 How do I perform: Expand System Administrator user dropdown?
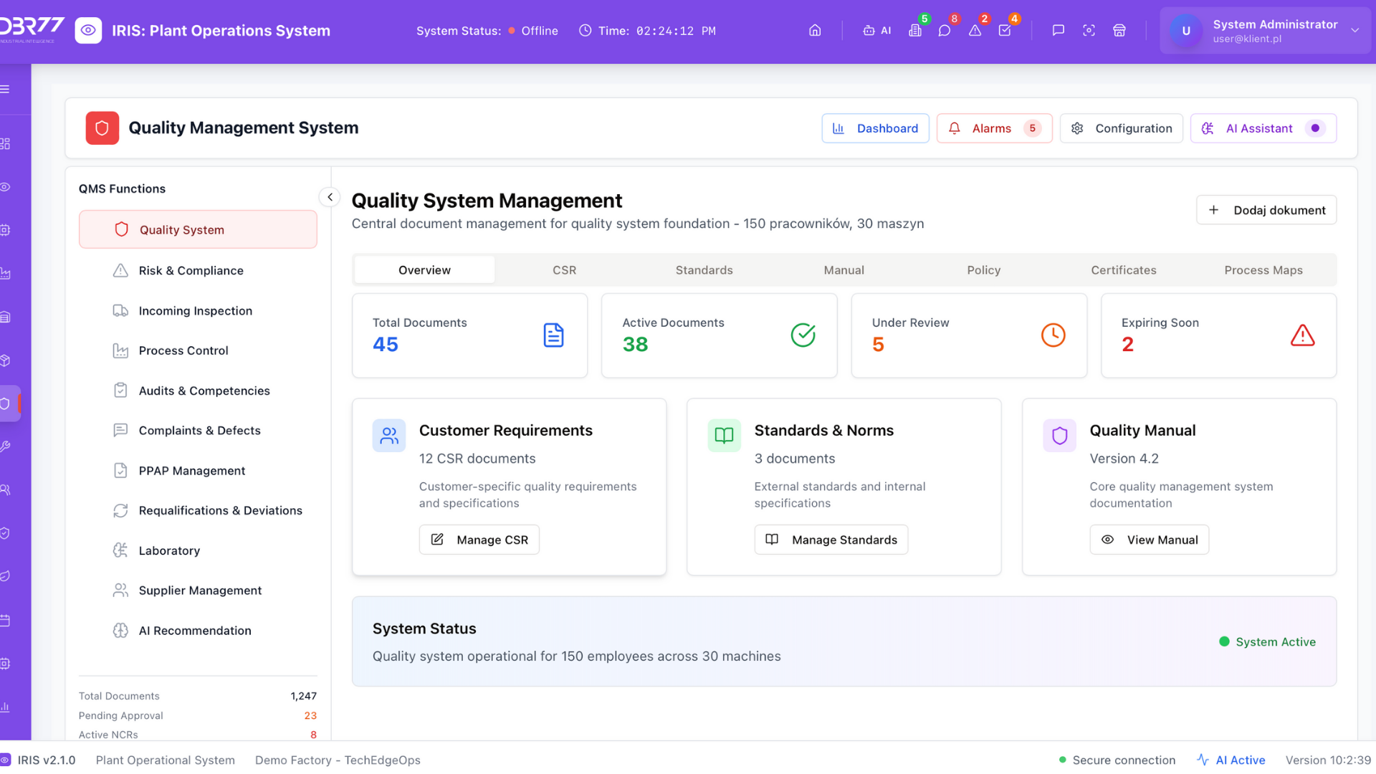1354,30
